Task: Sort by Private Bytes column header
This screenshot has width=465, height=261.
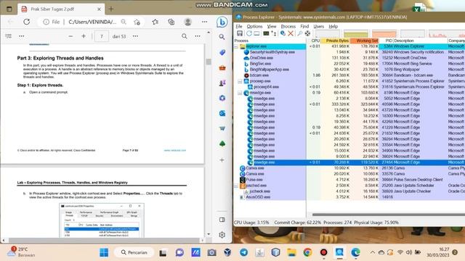Action: (x=336, y=41)
